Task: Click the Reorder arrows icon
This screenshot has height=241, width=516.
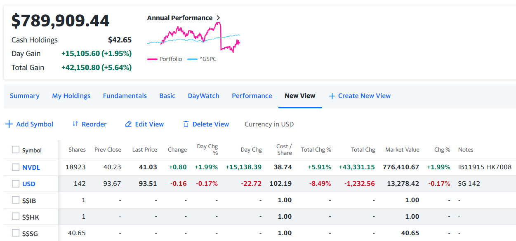Action: pyautogui.click(x=75, y=124)
